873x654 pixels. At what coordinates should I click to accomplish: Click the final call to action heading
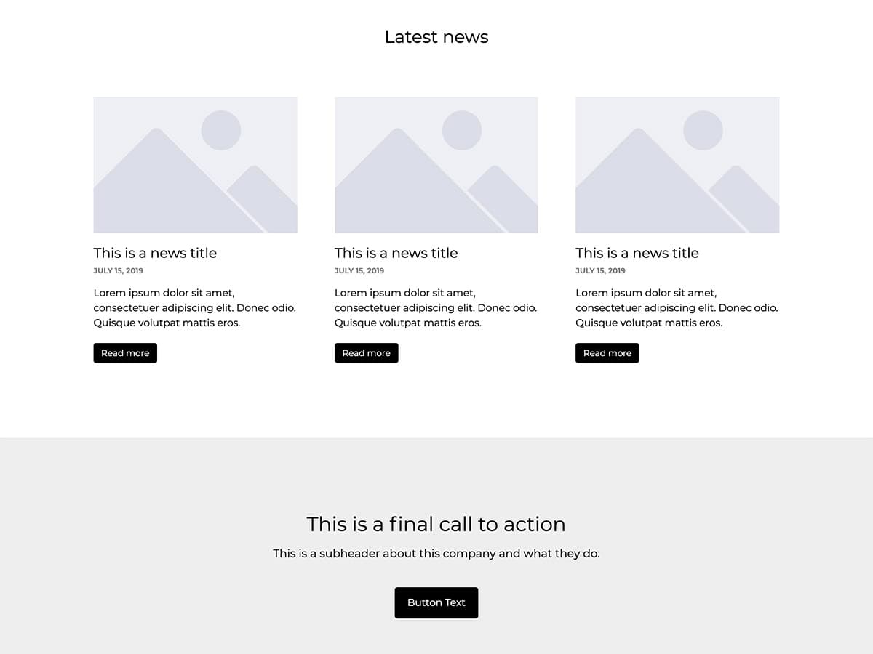(x=436, y=524)
